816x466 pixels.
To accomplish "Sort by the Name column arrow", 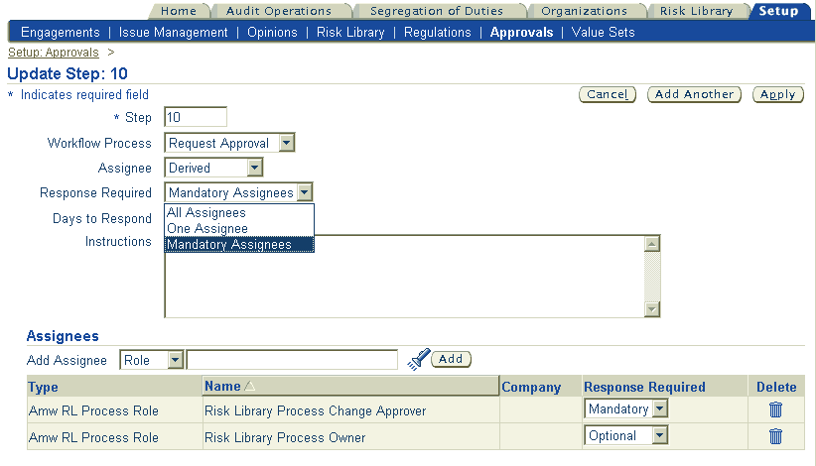I will (x=250, y=386).
